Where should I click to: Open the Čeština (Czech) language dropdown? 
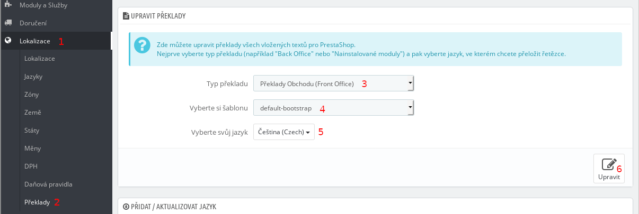click(284, 132)
